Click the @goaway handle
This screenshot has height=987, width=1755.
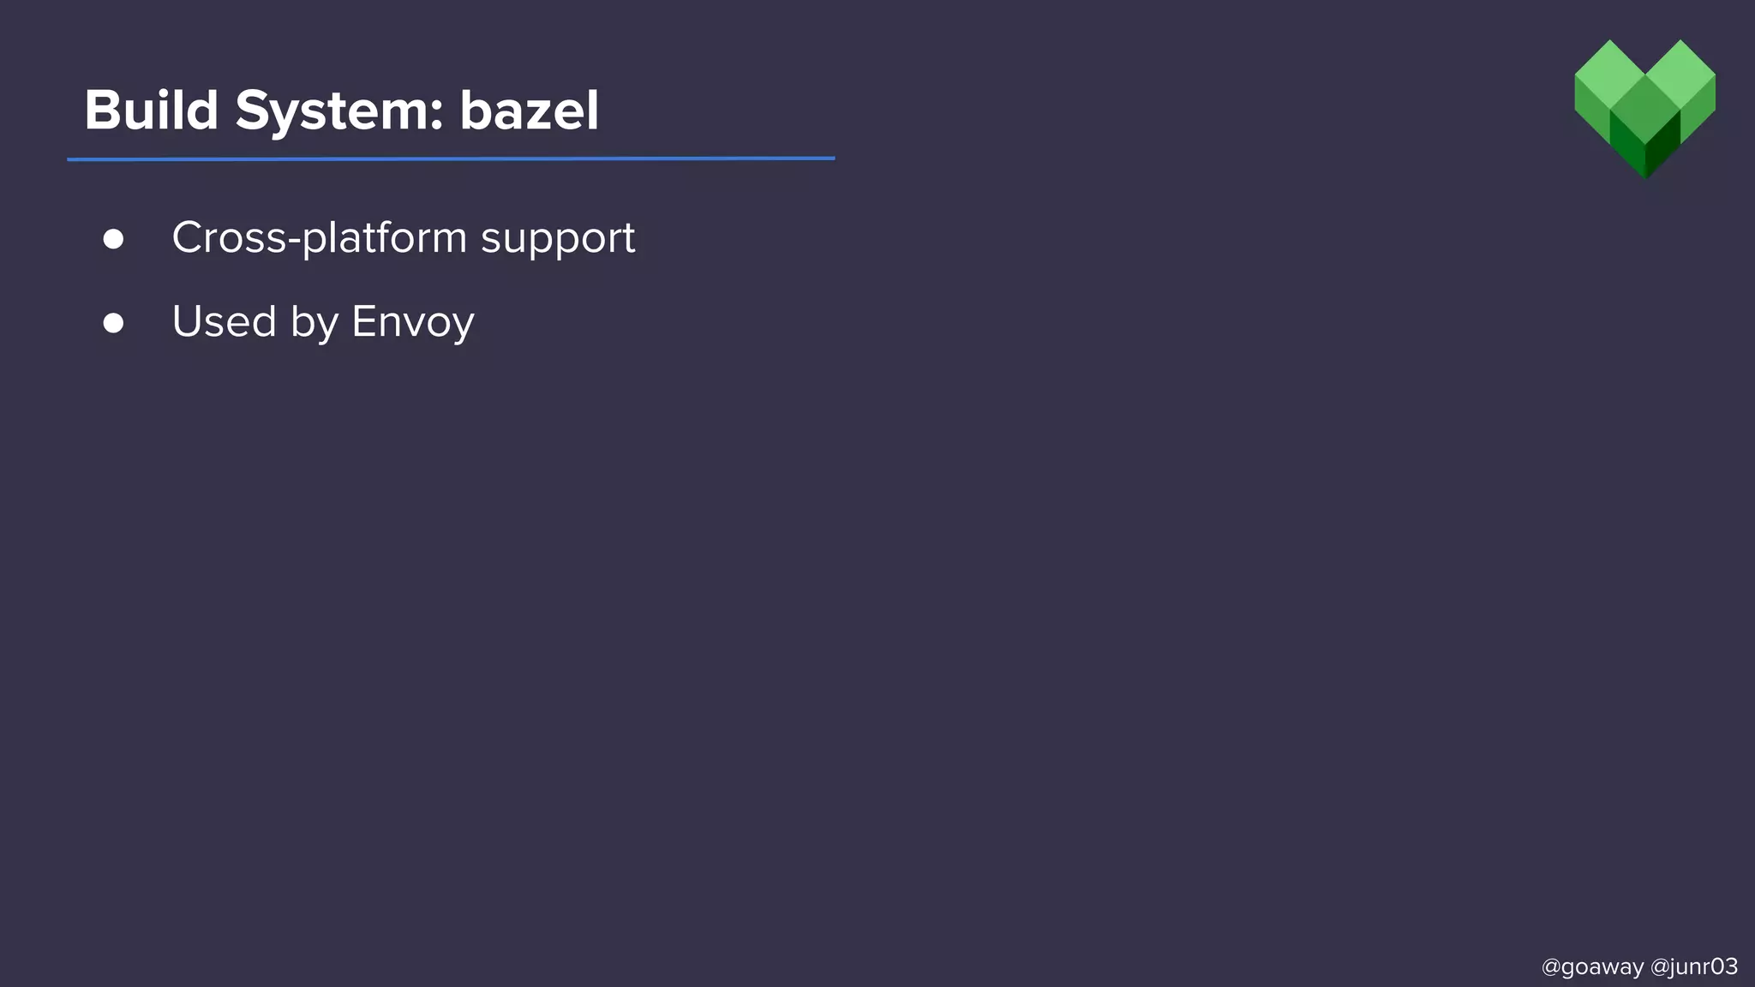click(1592, 966)
